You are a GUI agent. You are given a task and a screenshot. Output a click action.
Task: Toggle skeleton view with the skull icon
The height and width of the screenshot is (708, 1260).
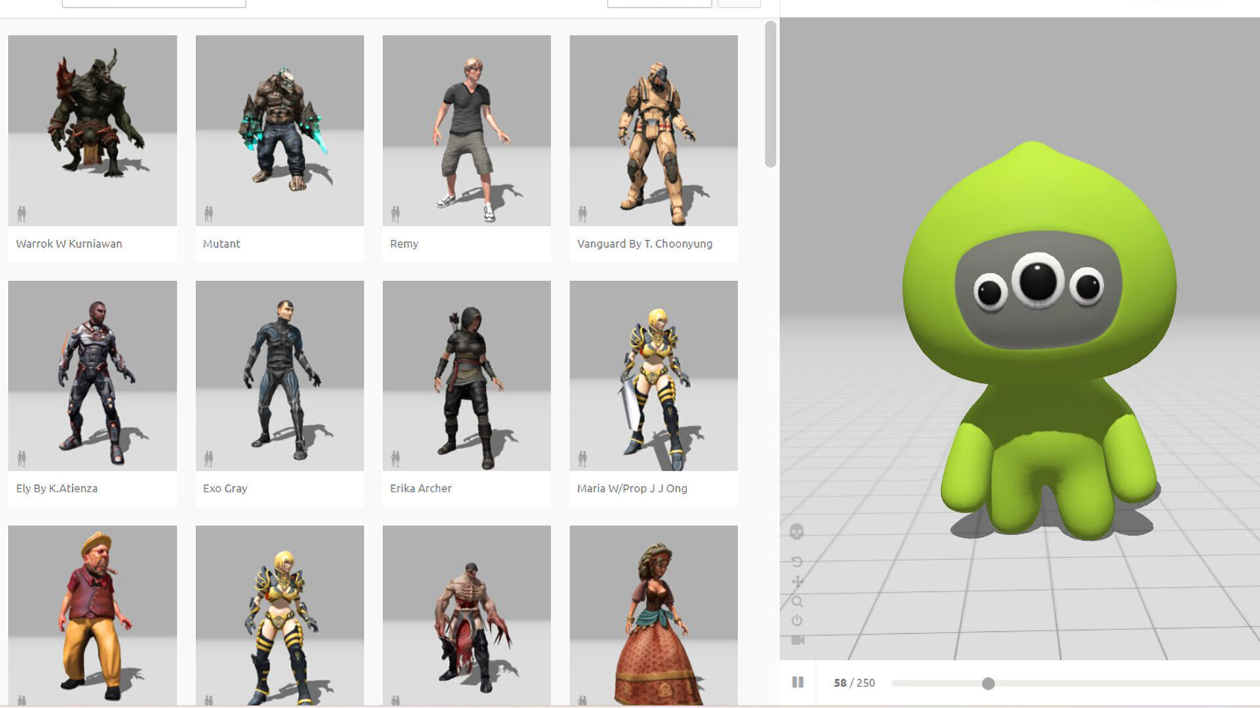coord(797,531)
